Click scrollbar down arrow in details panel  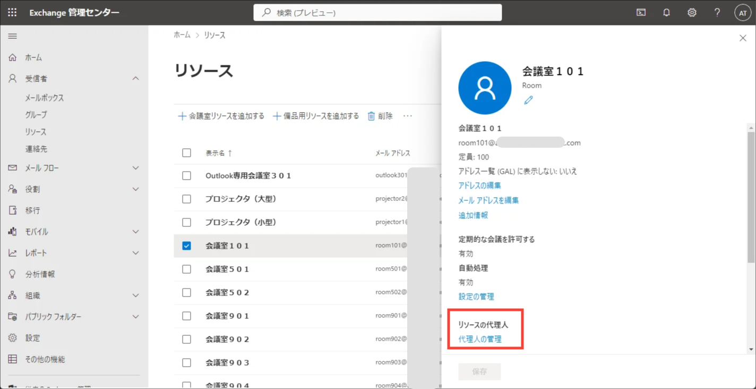tap(751, 349)
